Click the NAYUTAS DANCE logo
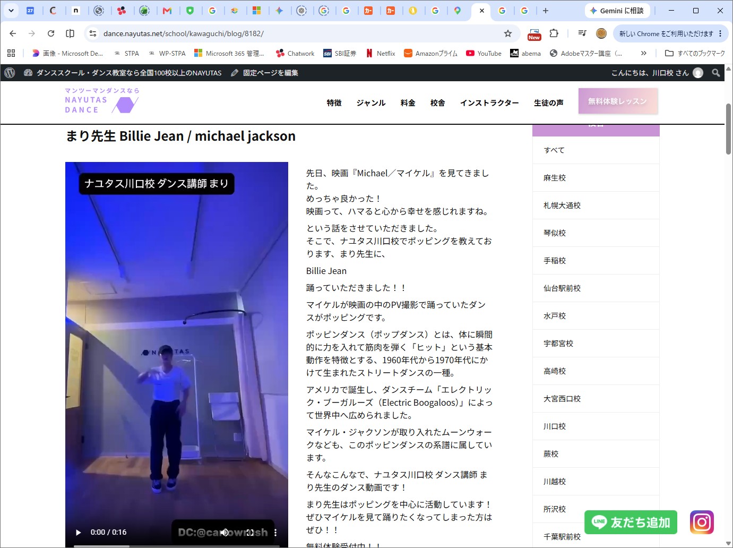The width and height of the screenshot is (733, 548). coord(102,101)
